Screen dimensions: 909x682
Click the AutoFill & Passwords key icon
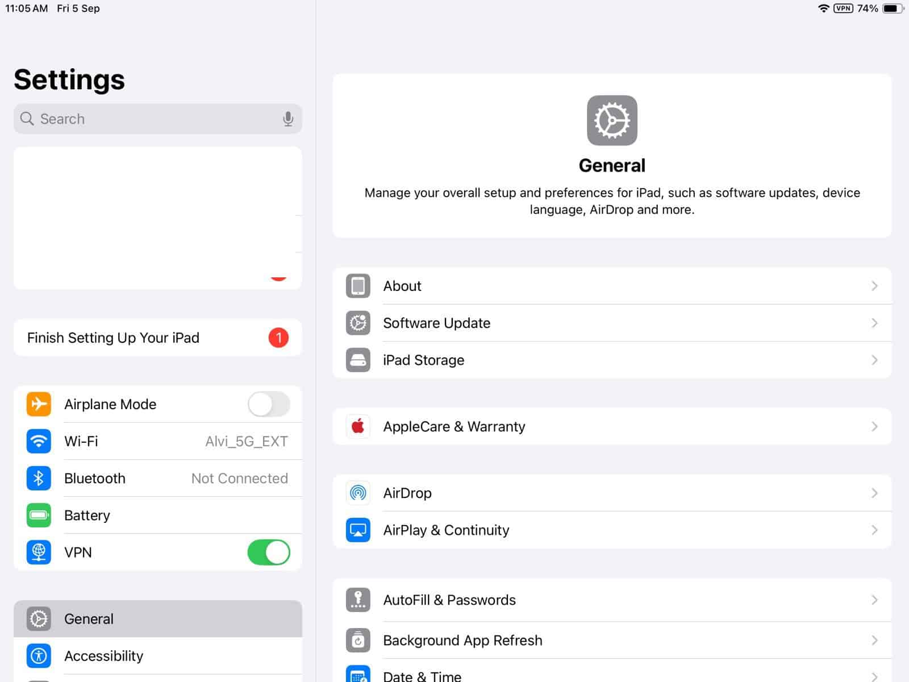[357, 600]
